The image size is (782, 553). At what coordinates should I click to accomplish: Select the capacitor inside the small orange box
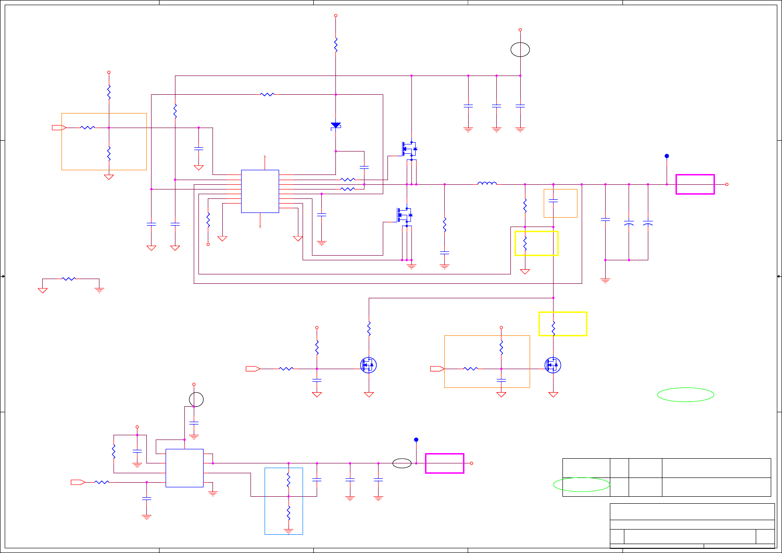[x=554, y=201]
